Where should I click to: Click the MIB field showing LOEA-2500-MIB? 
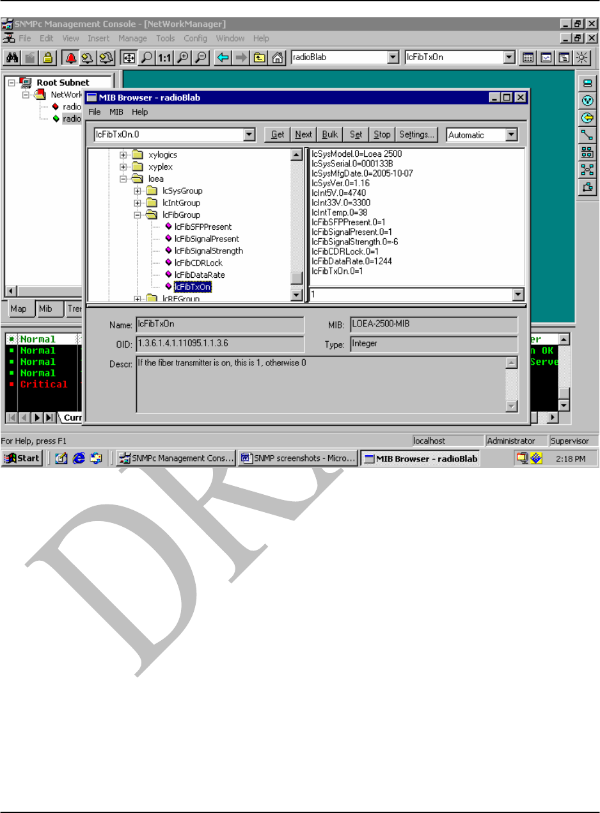(x=433, y=324)
